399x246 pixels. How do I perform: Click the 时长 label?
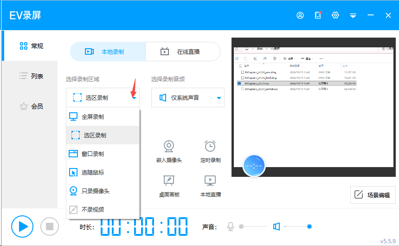pyautogui.click(x=87, y=227)
